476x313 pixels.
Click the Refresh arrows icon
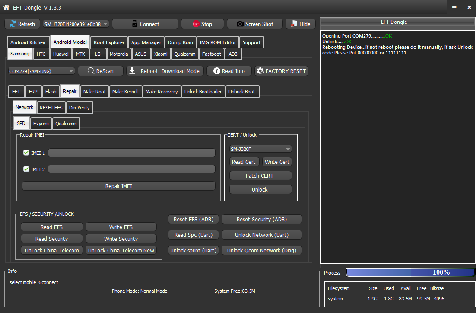[x=13, y=24]
